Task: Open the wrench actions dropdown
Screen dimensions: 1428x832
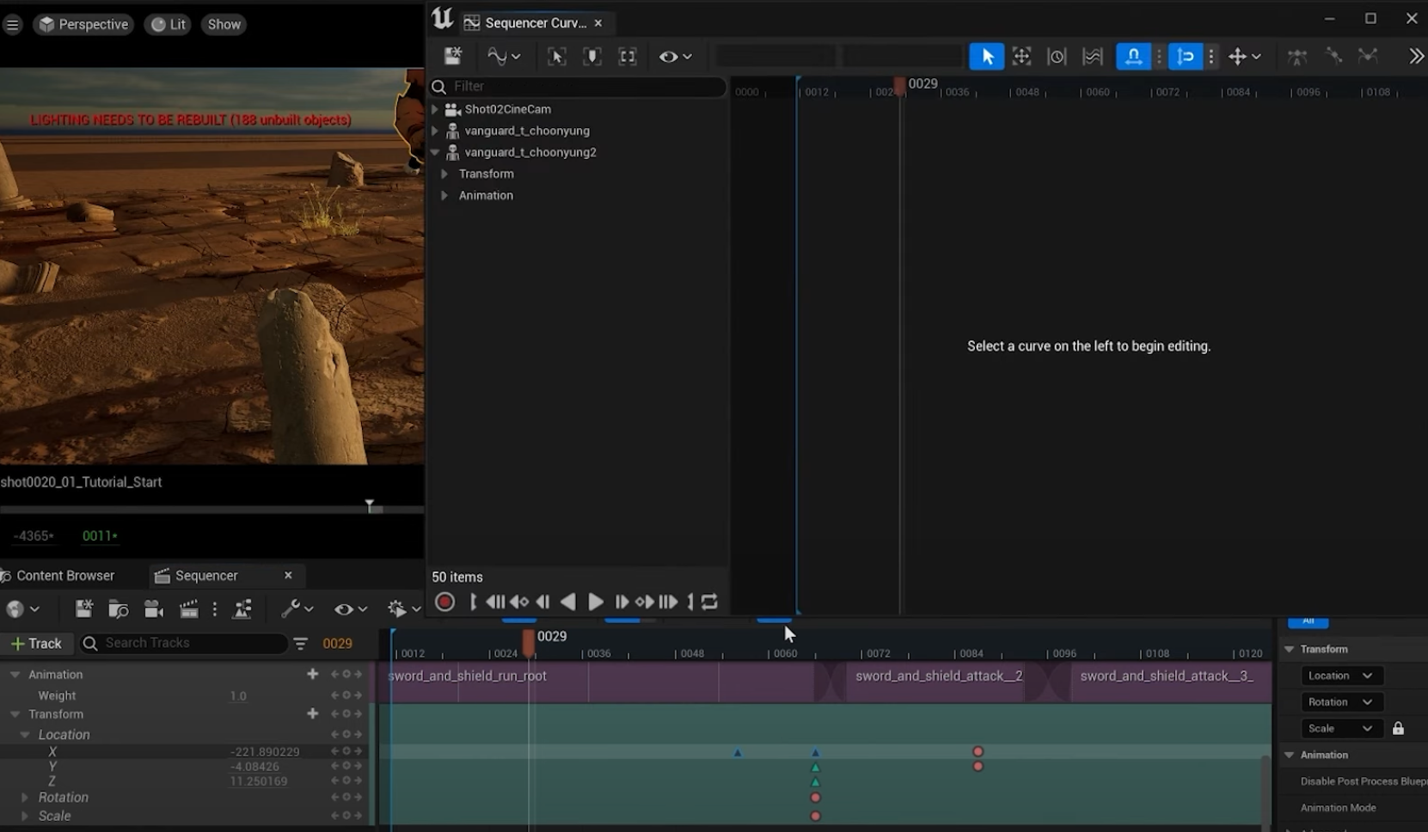Action: pos(297,609)
